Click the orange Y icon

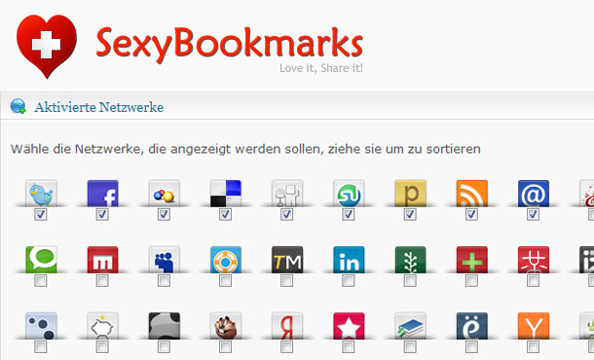click(x=534, y=326)
